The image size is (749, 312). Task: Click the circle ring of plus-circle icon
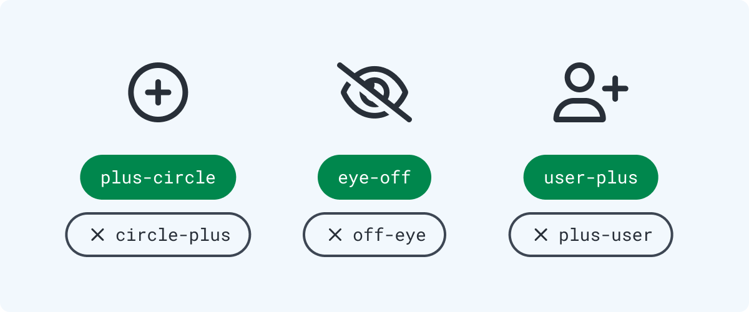[131, 92]
